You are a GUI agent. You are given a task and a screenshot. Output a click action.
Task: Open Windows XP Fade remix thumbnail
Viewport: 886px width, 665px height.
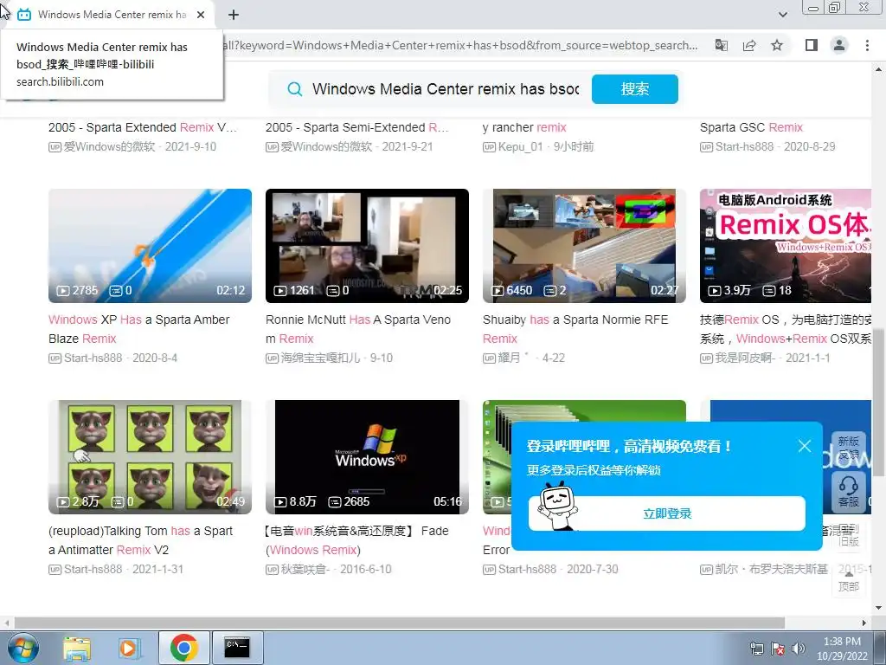coord(367,457)
